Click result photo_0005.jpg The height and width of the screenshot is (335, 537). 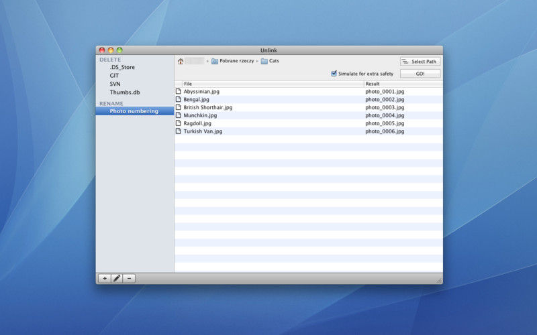pyautogui.click(x=385, y=123)
